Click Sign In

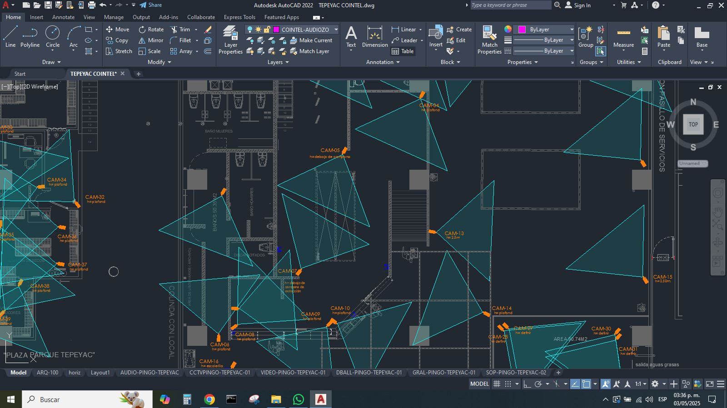tap(578, 5)
